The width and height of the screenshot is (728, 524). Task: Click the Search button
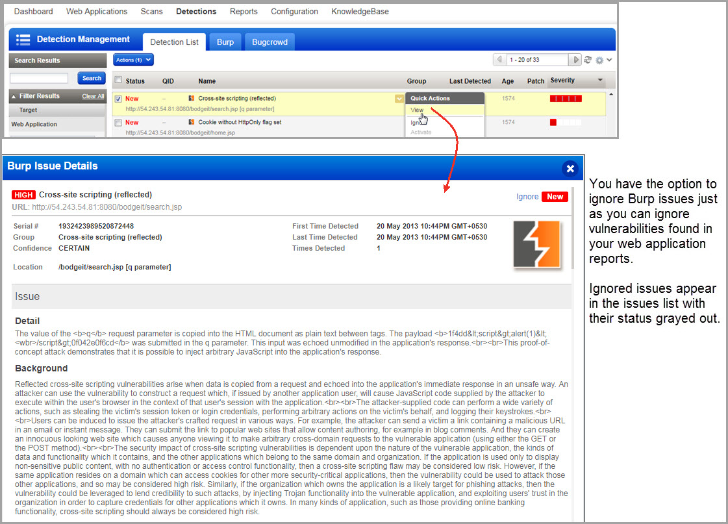(x=92, y=79)
